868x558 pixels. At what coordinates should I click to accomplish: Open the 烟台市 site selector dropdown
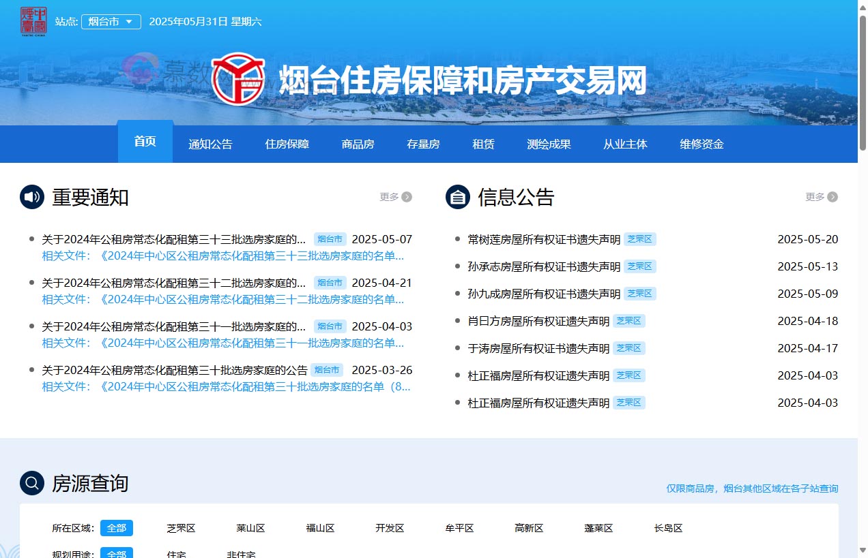[111, 21]
